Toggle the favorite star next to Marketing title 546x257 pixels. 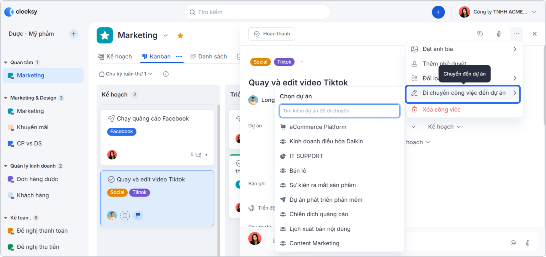180,35
